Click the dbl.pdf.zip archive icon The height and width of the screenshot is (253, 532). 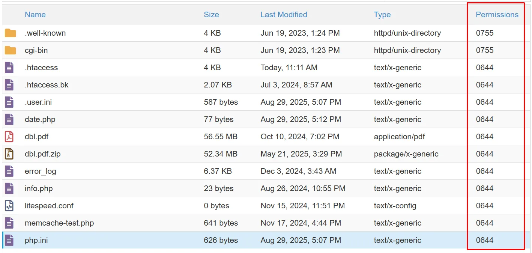9,154
